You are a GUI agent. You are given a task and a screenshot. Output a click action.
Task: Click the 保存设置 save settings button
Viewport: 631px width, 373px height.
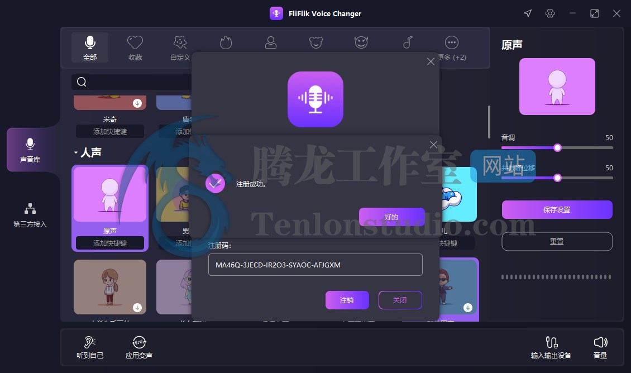tap(557, 209)
